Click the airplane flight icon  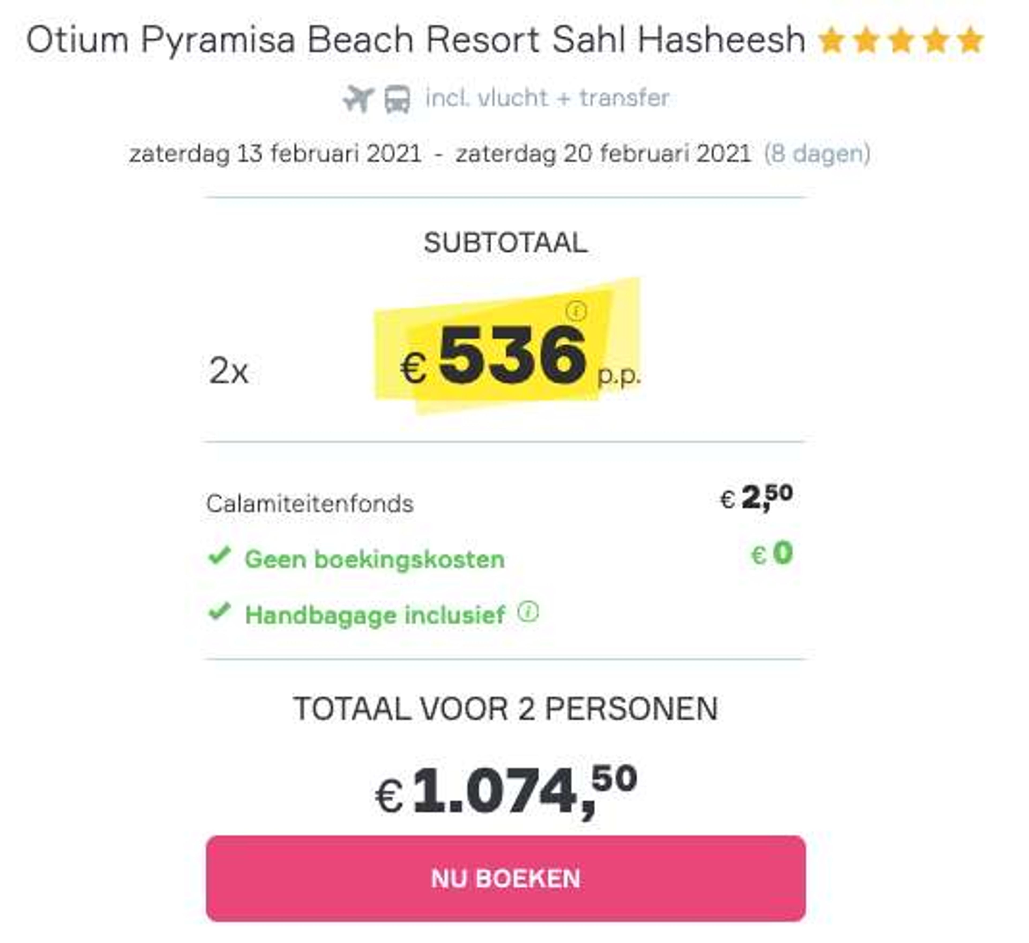point(358,99)
